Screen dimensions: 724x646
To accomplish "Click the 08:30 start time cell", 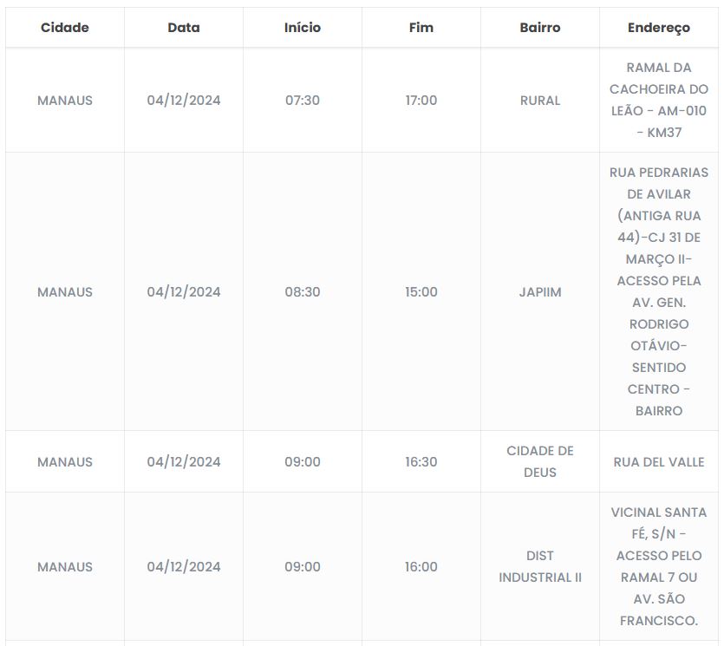I will [x=303, y=292].
